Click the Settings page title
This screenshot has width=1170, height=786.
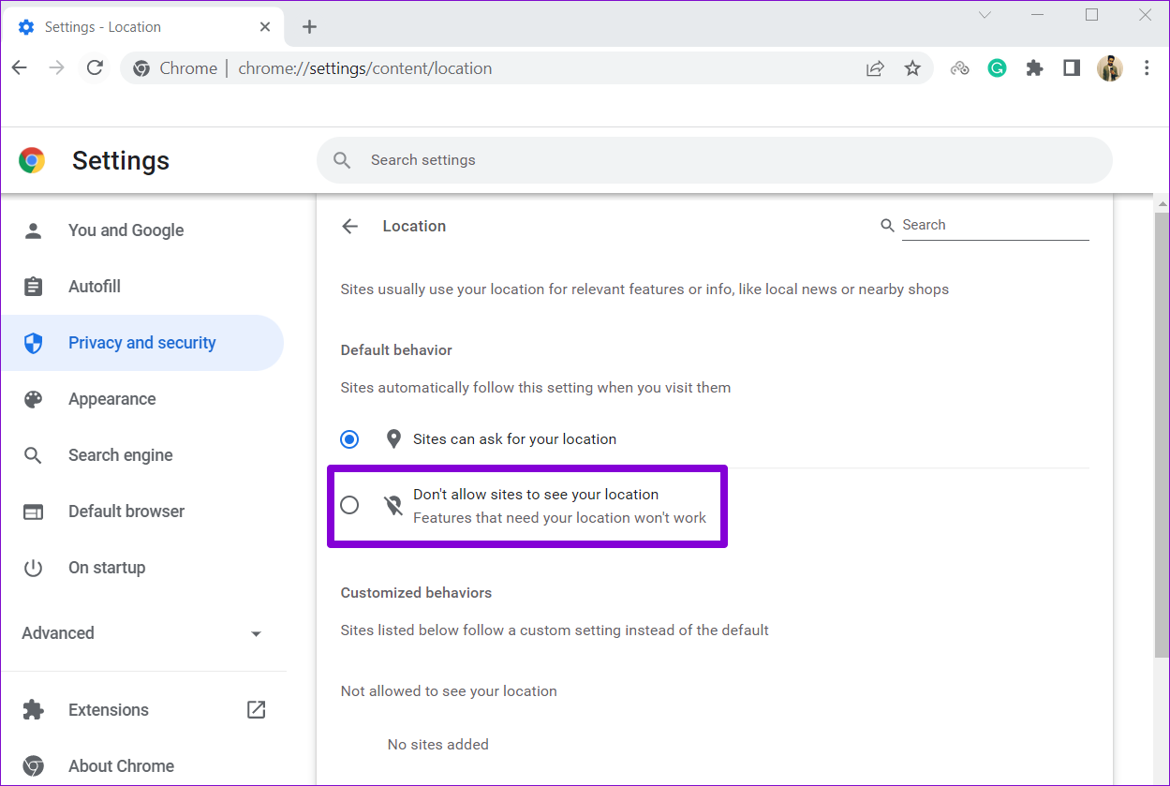pos(121,161)
